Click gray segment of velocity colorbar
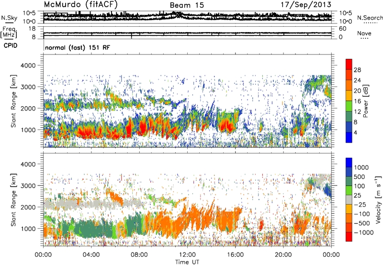 click(x=349, y=200)
